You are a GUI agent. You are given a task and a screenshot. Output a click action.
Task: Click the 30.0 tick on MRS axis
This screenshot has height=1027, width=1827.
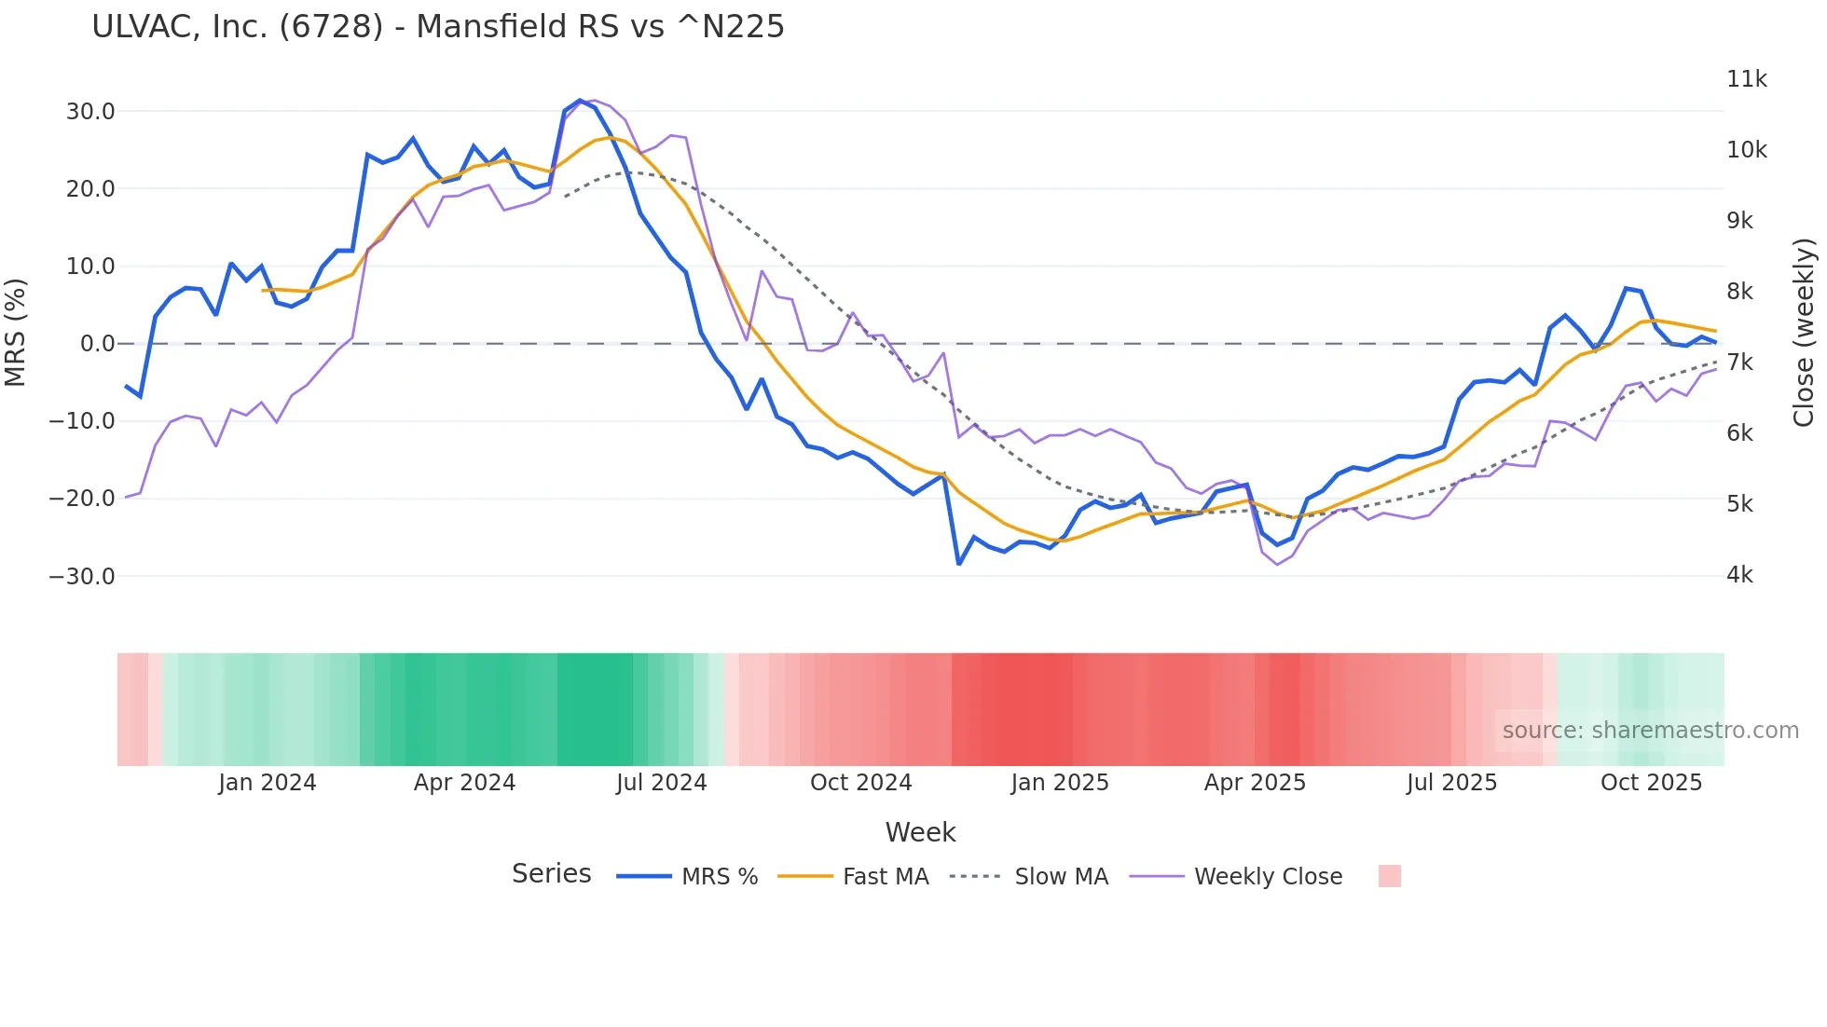click(x=90, y=112)
